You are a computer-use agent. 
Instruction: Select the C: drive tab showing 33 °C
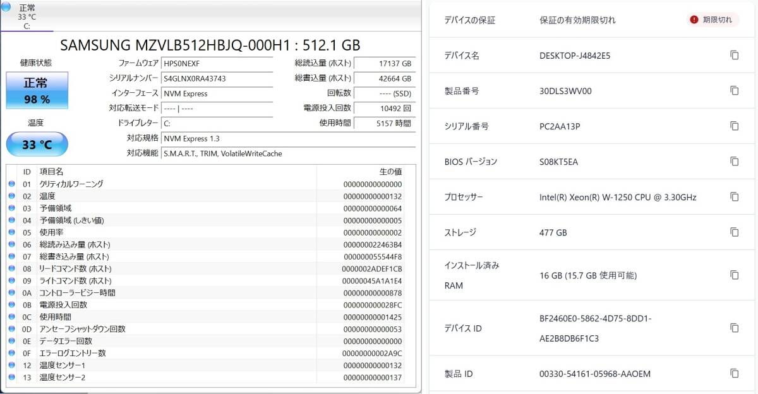click(27, 16)
